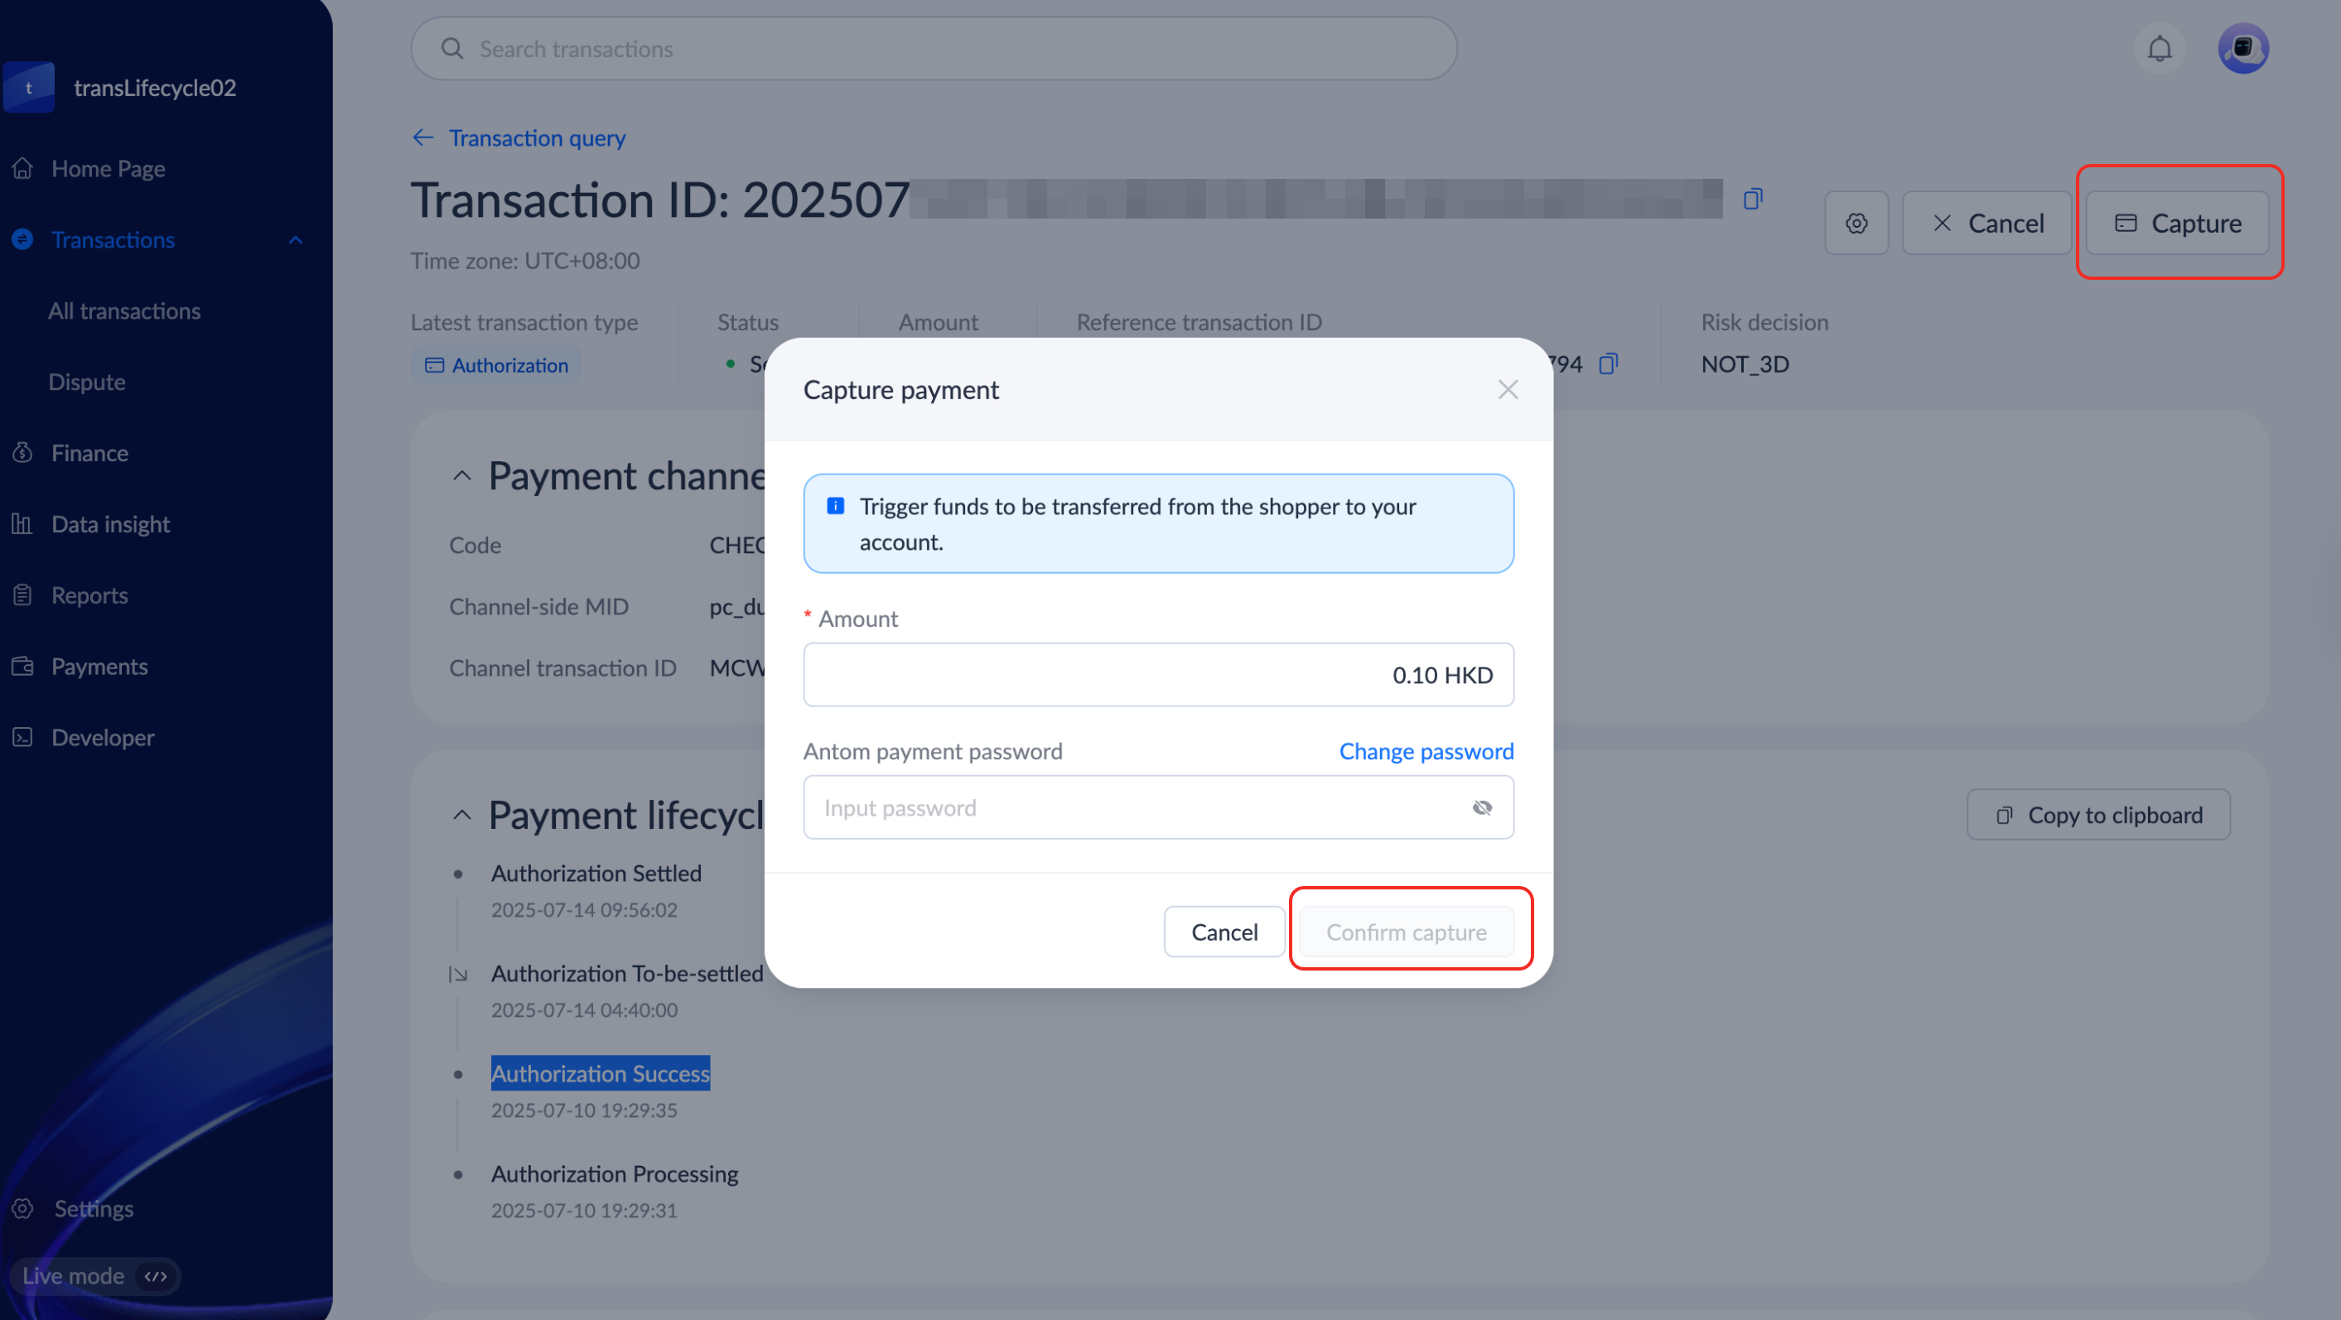Close the Capture payment dialog
2341x1320 pixels.
[x=1508, y=390]
